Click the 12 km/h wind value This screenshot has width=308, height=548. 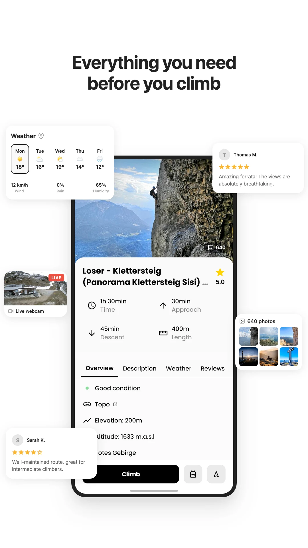pos(19,185)
